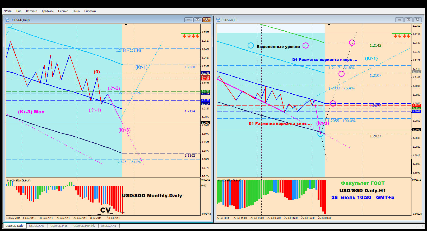Select USDSGD,H1 tab after the Monthly tab

pyautogui.click(x=109, y=226)
